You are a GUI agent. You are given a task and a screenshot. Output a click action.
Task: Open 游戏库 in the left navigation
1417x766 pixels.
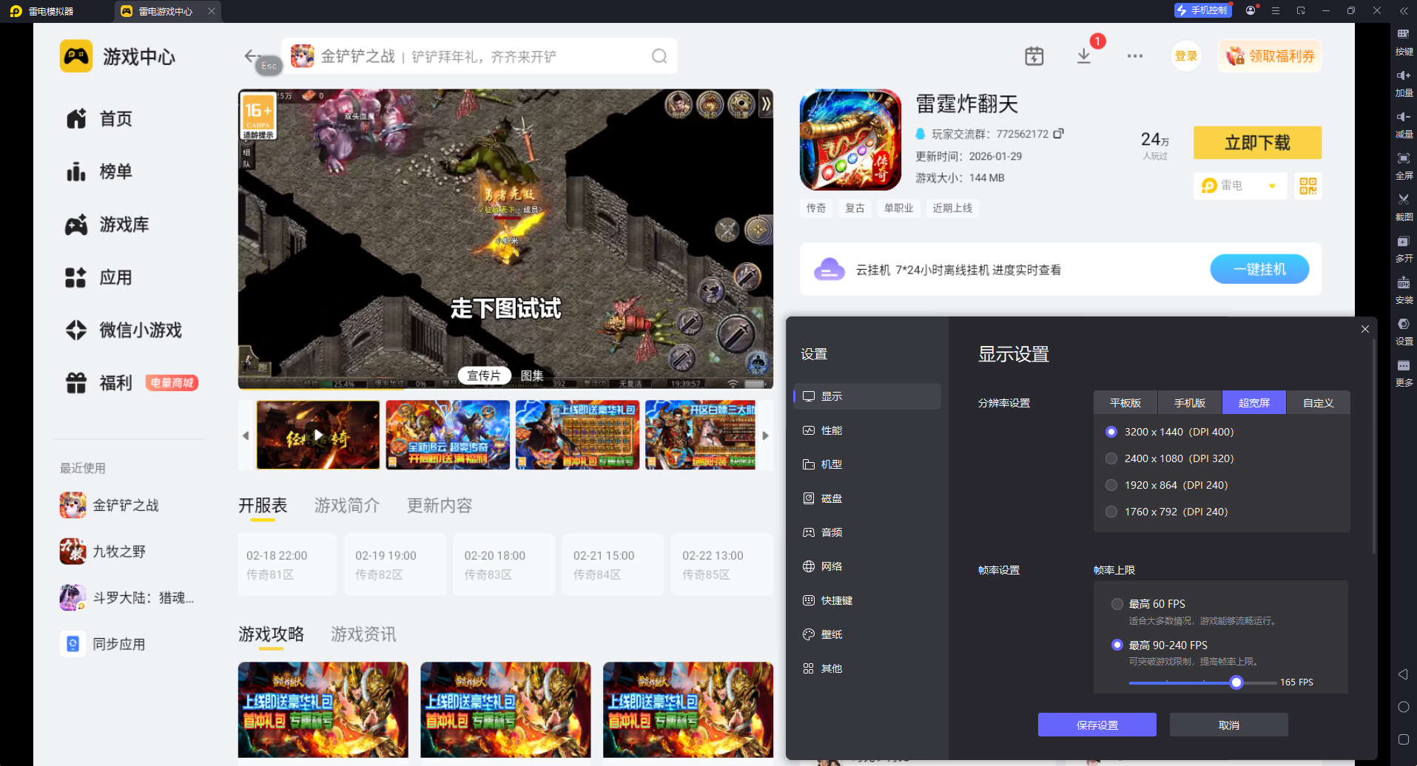pos(108,225)
